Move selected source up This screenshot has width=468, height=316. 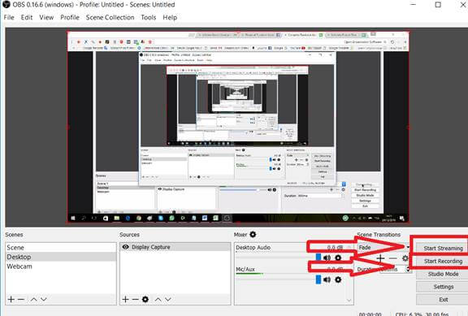(x=158, y=299)
